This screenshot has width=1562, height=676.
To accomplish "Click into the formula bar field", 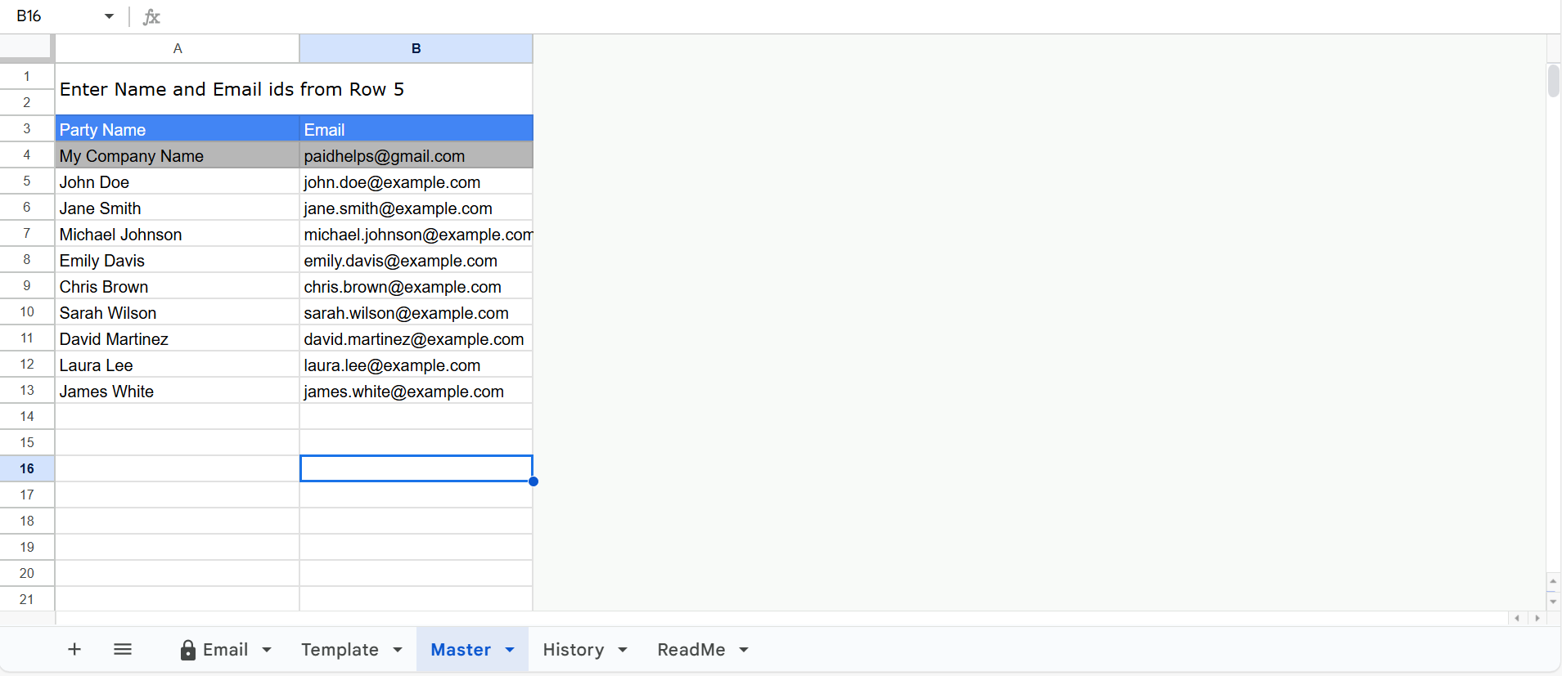I will 859,16.
